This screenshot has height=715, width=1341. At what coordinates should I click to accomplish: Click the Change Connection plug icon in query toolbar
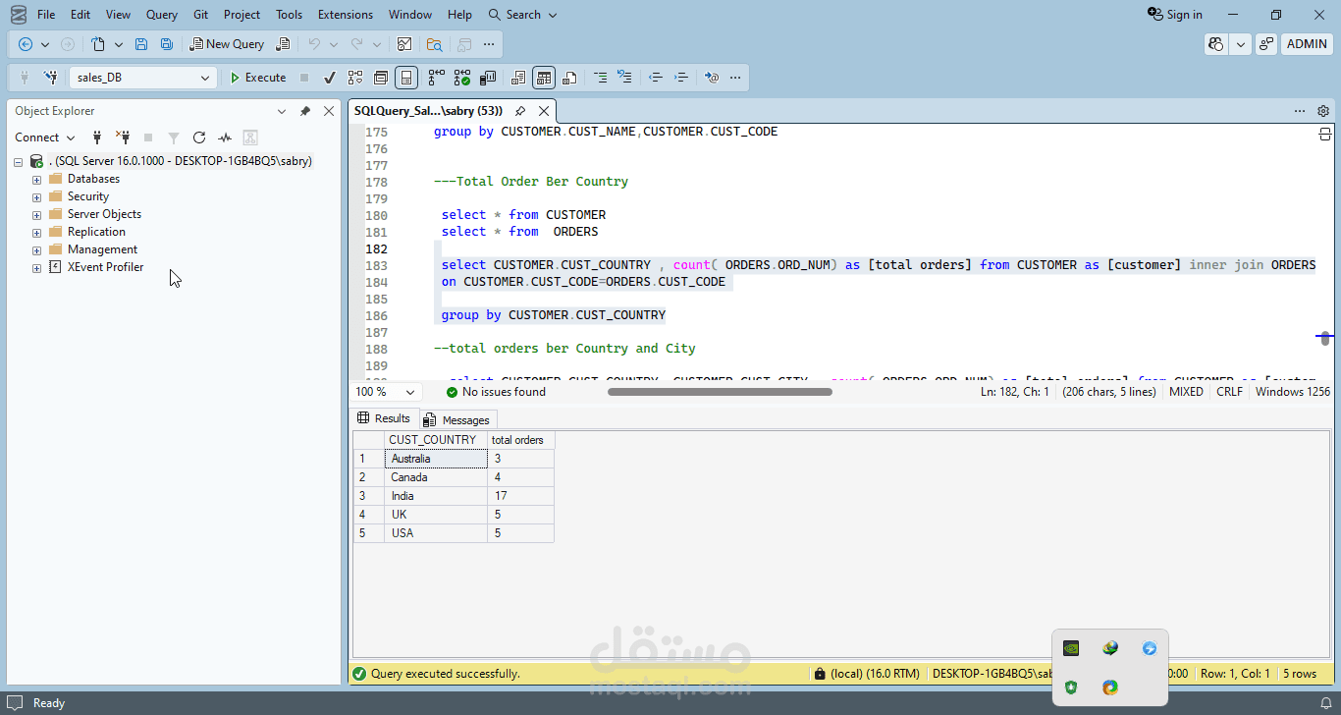(51, 78)
